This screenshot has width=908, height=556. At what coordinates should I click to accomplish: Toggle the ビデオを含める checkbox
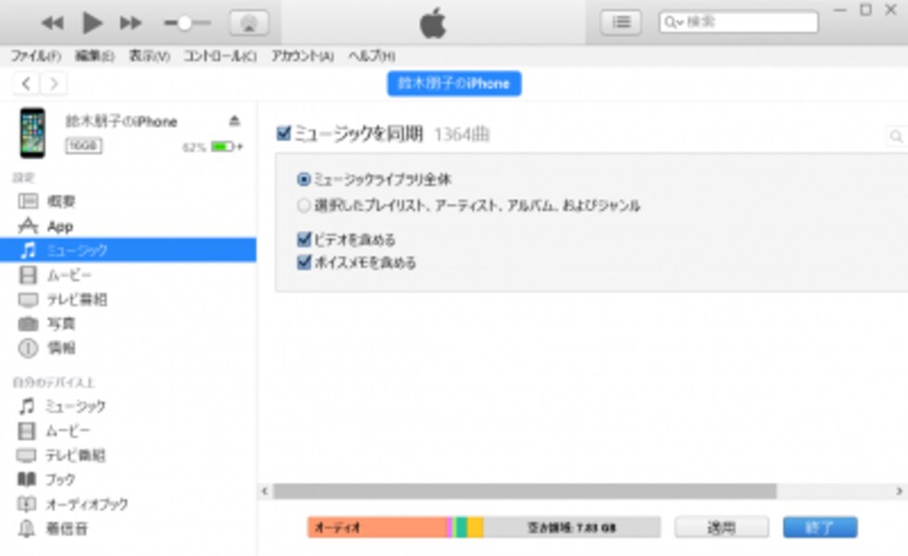pyautogui.click(x=304, y=239)
